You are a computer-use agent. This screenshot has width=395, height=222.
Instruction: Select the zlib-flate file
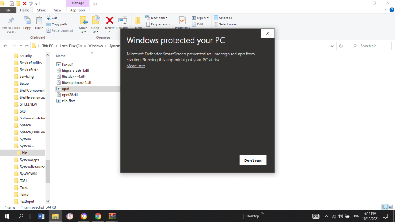coord(69,101)
